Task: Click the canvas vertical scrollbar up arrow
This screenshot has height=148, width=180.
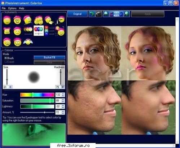Action: (x=177, y=19)
